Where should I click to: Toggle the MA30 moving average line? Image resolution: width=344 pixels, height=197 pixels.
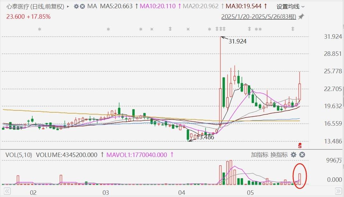coord(246,6)
